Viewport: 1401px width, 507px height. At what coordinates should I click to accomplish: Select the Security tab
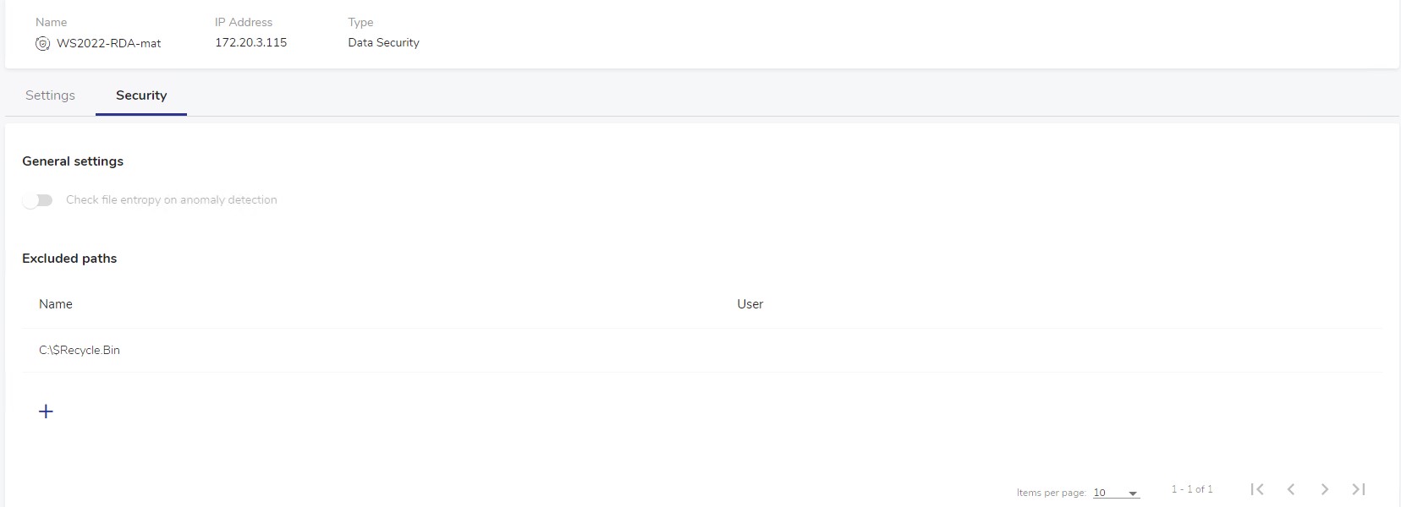pos(141,95)
